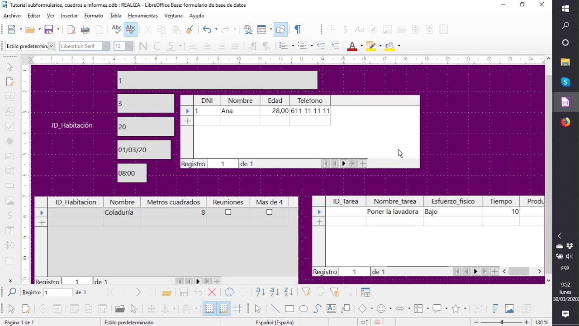The width and height of the screenshot is (579, 326).
Task: Open the font size dropdown
Action: [x=128, y=46]
